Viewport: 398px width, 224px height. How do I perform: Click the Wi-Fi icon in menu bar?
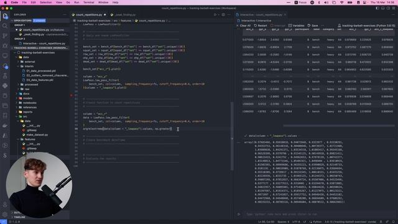pyautogui.click(x=341, y=2)
